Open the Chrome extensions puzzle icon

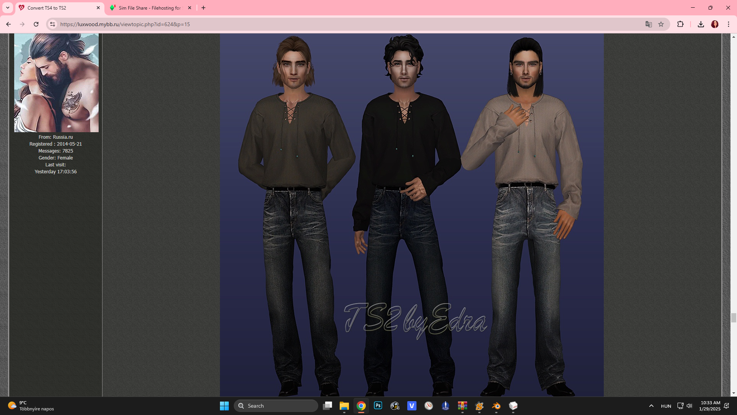pos(680,24)
